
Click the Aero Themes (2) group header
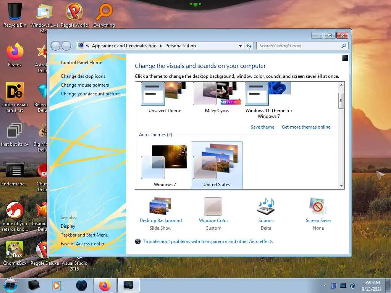[x=155, y=135]
